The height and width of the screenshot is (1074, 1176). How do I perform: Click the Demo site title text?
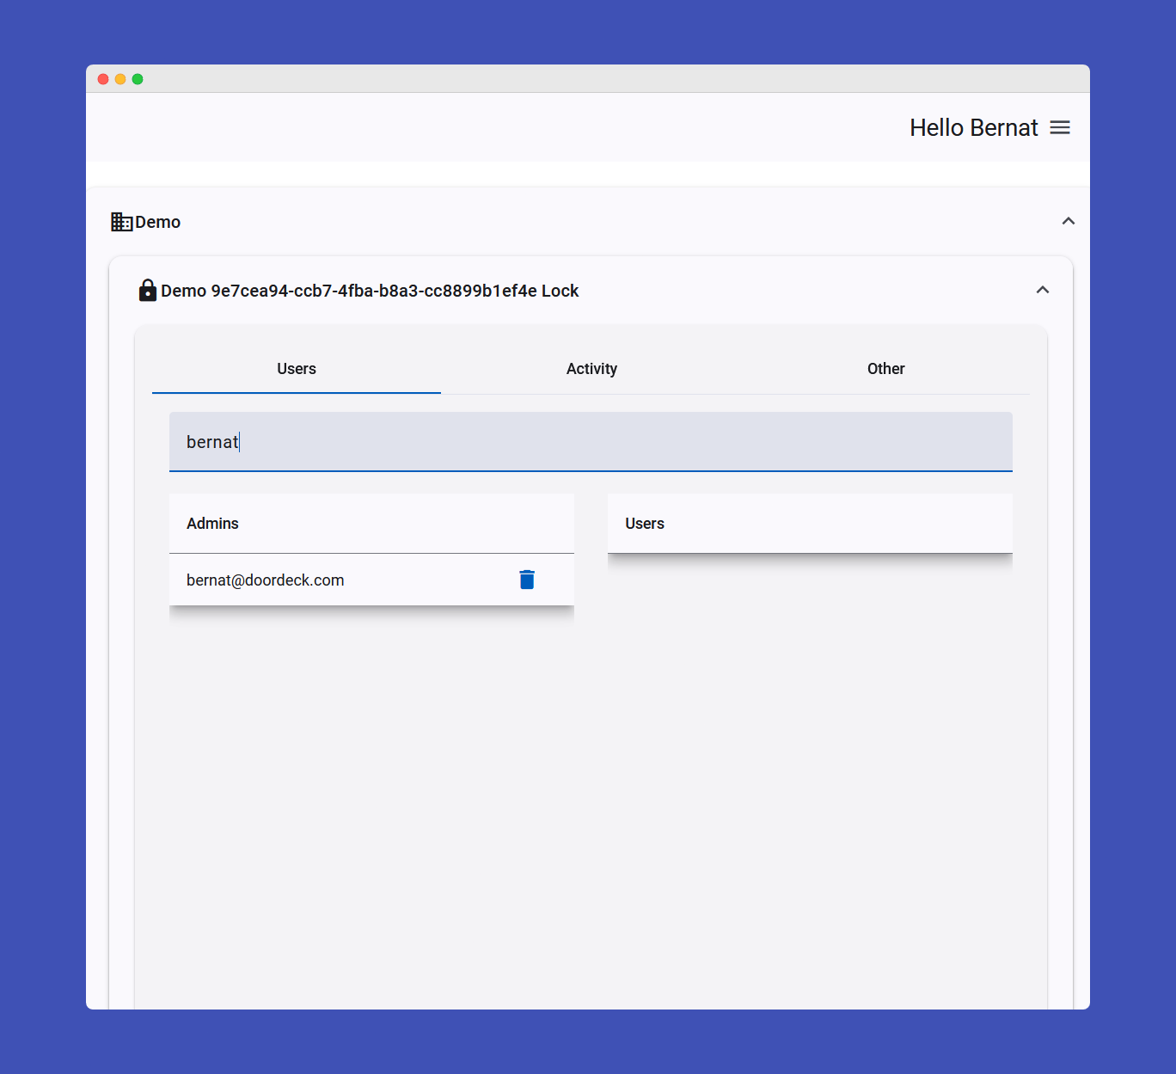pos(158,223)
